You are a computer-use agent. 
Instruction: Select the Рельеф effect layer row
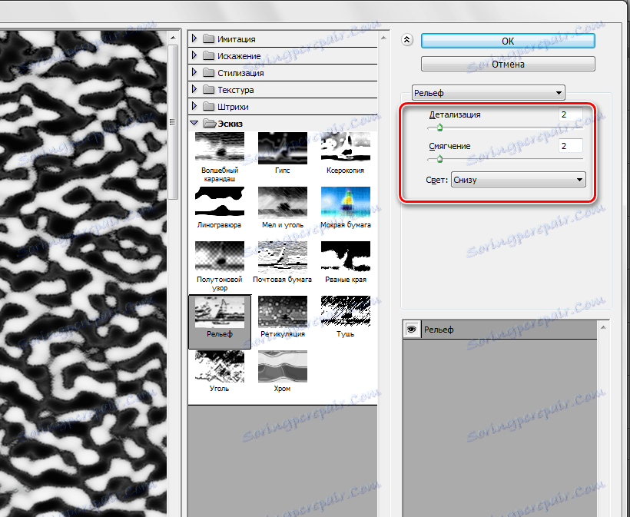[x=500, y=330]
